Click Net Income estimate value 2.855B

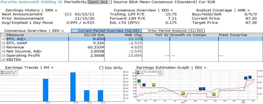click(97, 51)
